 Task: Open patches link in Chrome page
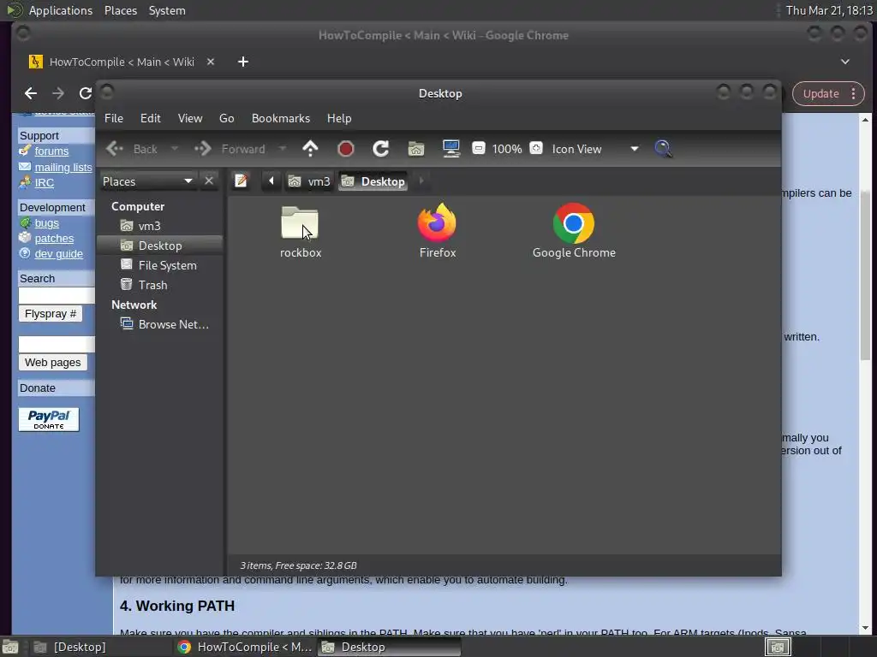pyautogui.click(x=54, y=238)
